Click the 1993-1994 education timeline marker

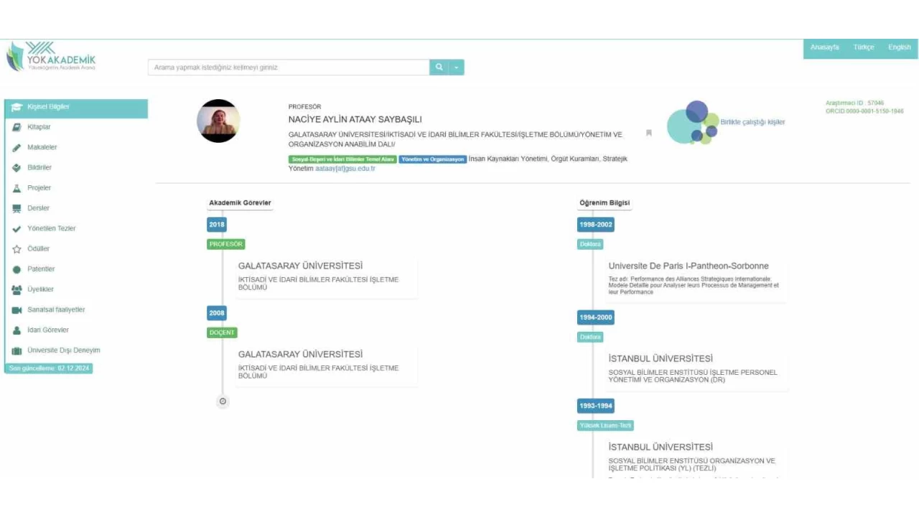tap(596, 406)
